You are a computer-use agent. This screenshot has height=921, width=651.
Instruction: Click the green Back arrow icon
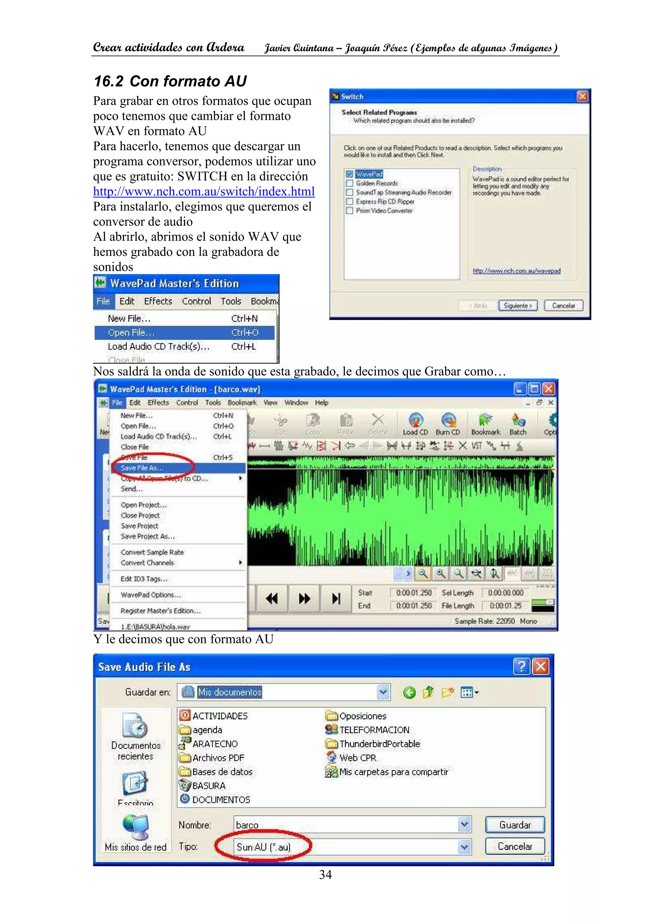click(409, 693)
